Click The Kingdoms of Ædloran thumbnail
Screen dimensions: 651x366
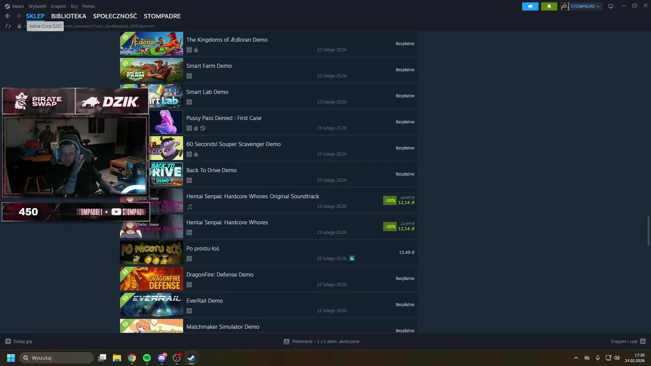152,44
